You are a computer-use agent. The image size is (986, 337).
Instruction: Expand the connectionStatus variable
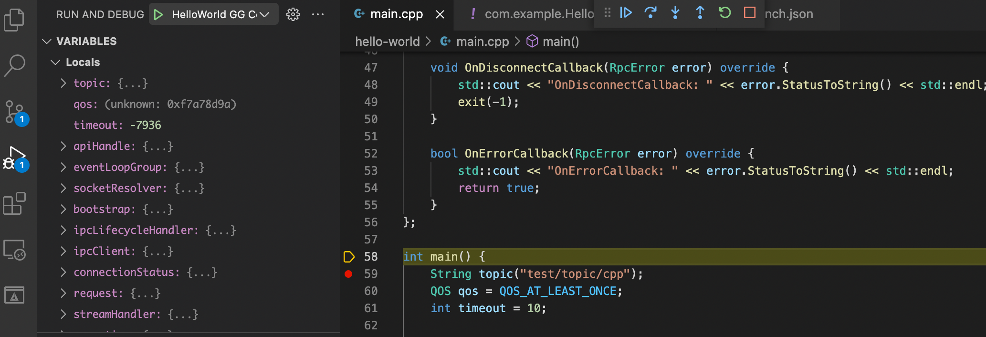coord(63,273)
